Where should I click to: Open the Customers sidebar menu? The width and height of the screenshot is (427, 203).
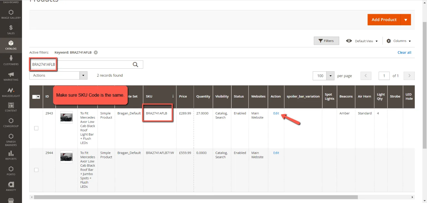coord(11,61)
